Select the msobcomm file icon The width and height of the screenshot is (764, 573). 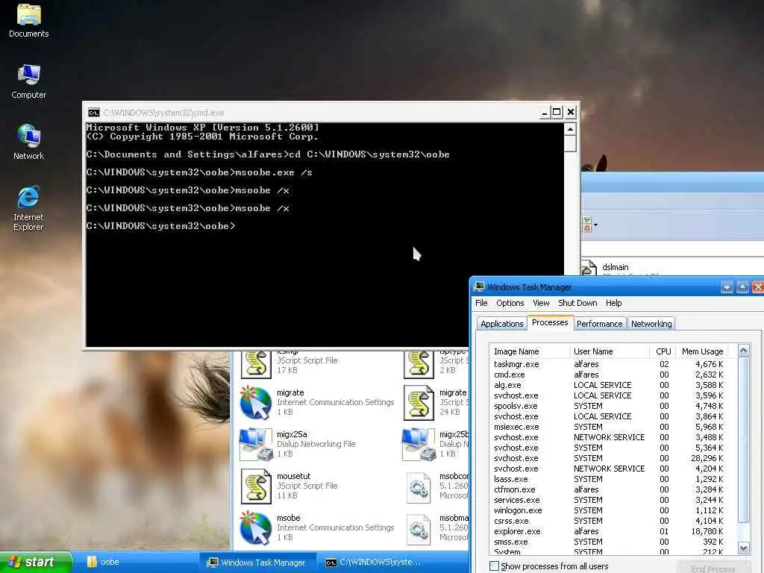pos(419,487)
